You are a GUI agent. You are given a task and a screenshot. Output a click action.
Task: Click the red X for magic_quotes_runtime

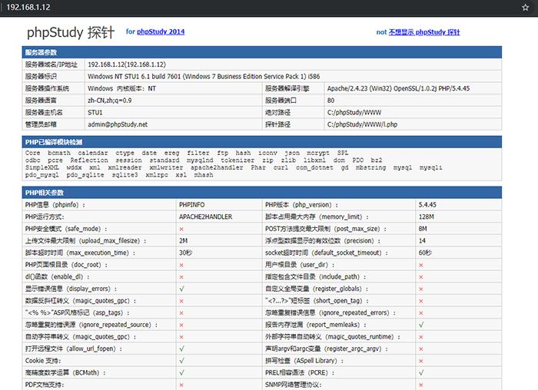[421, 337]
